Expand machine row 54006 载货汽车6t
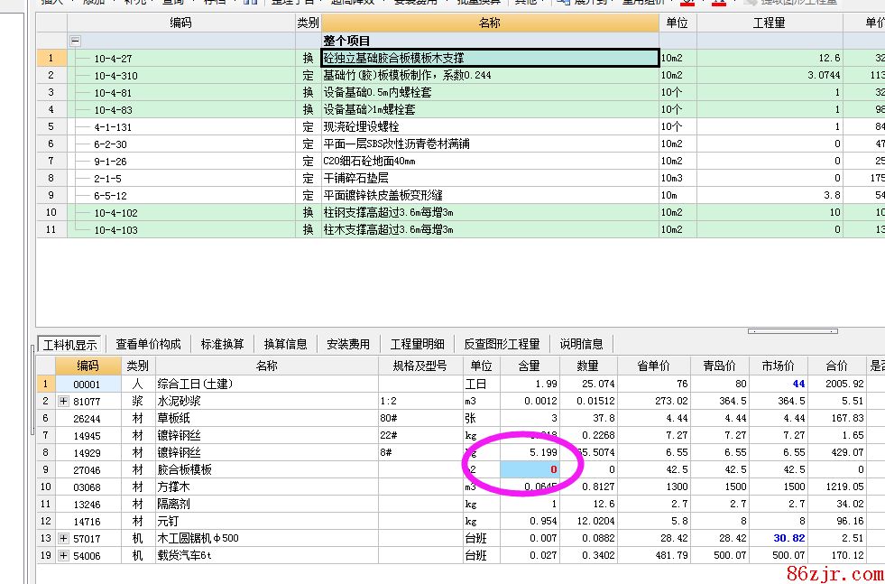 point(64,556)
